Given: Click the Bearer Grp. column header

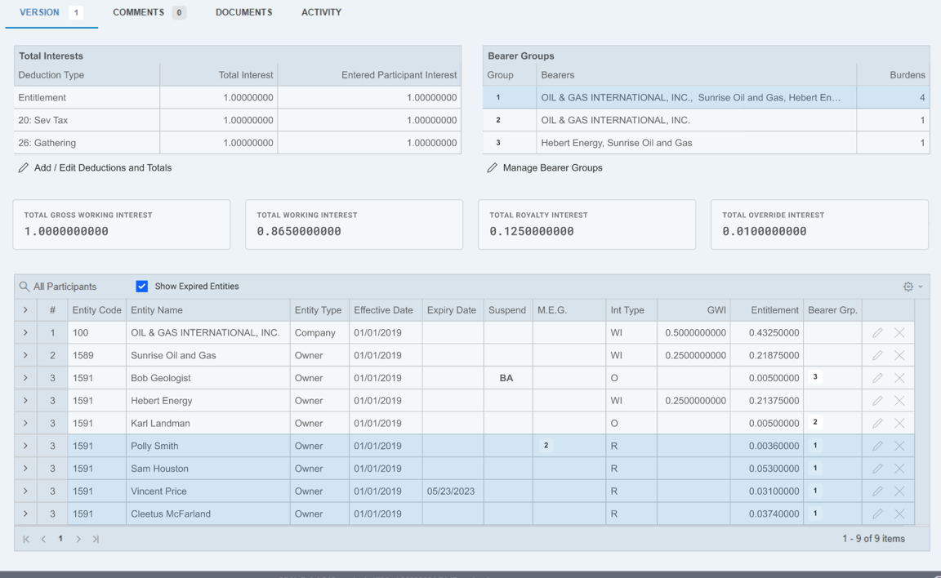Looking at the screenshot, I should pos(832,310).
